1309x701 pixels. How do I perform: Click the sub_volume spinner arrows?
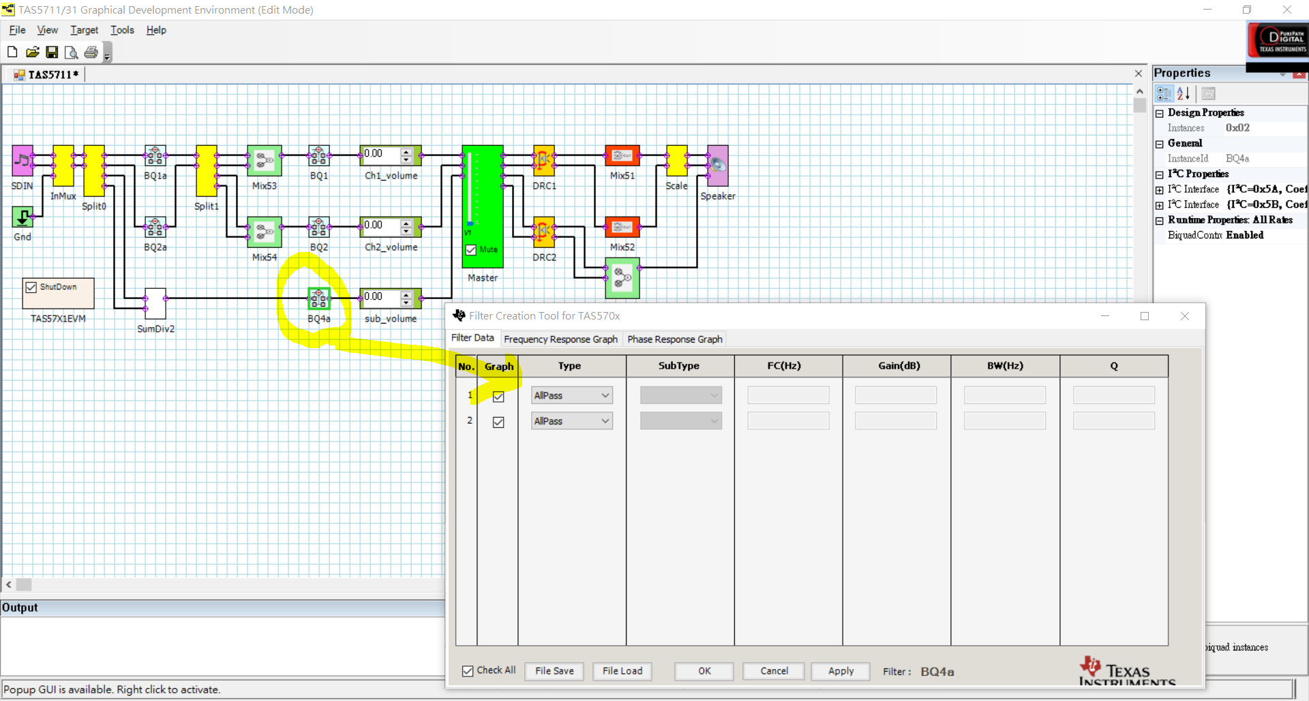(x=406, y=298)
